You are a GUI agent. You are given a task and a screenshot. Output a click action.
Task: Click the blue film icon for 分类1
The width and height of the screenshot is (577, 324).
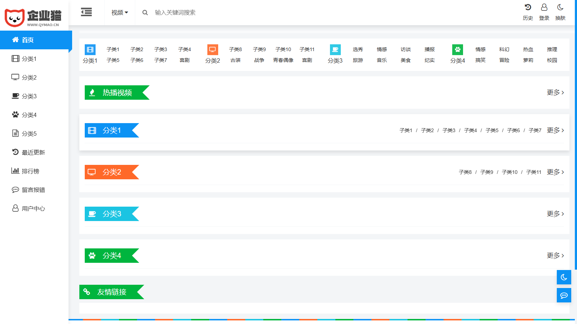(90, 50)
